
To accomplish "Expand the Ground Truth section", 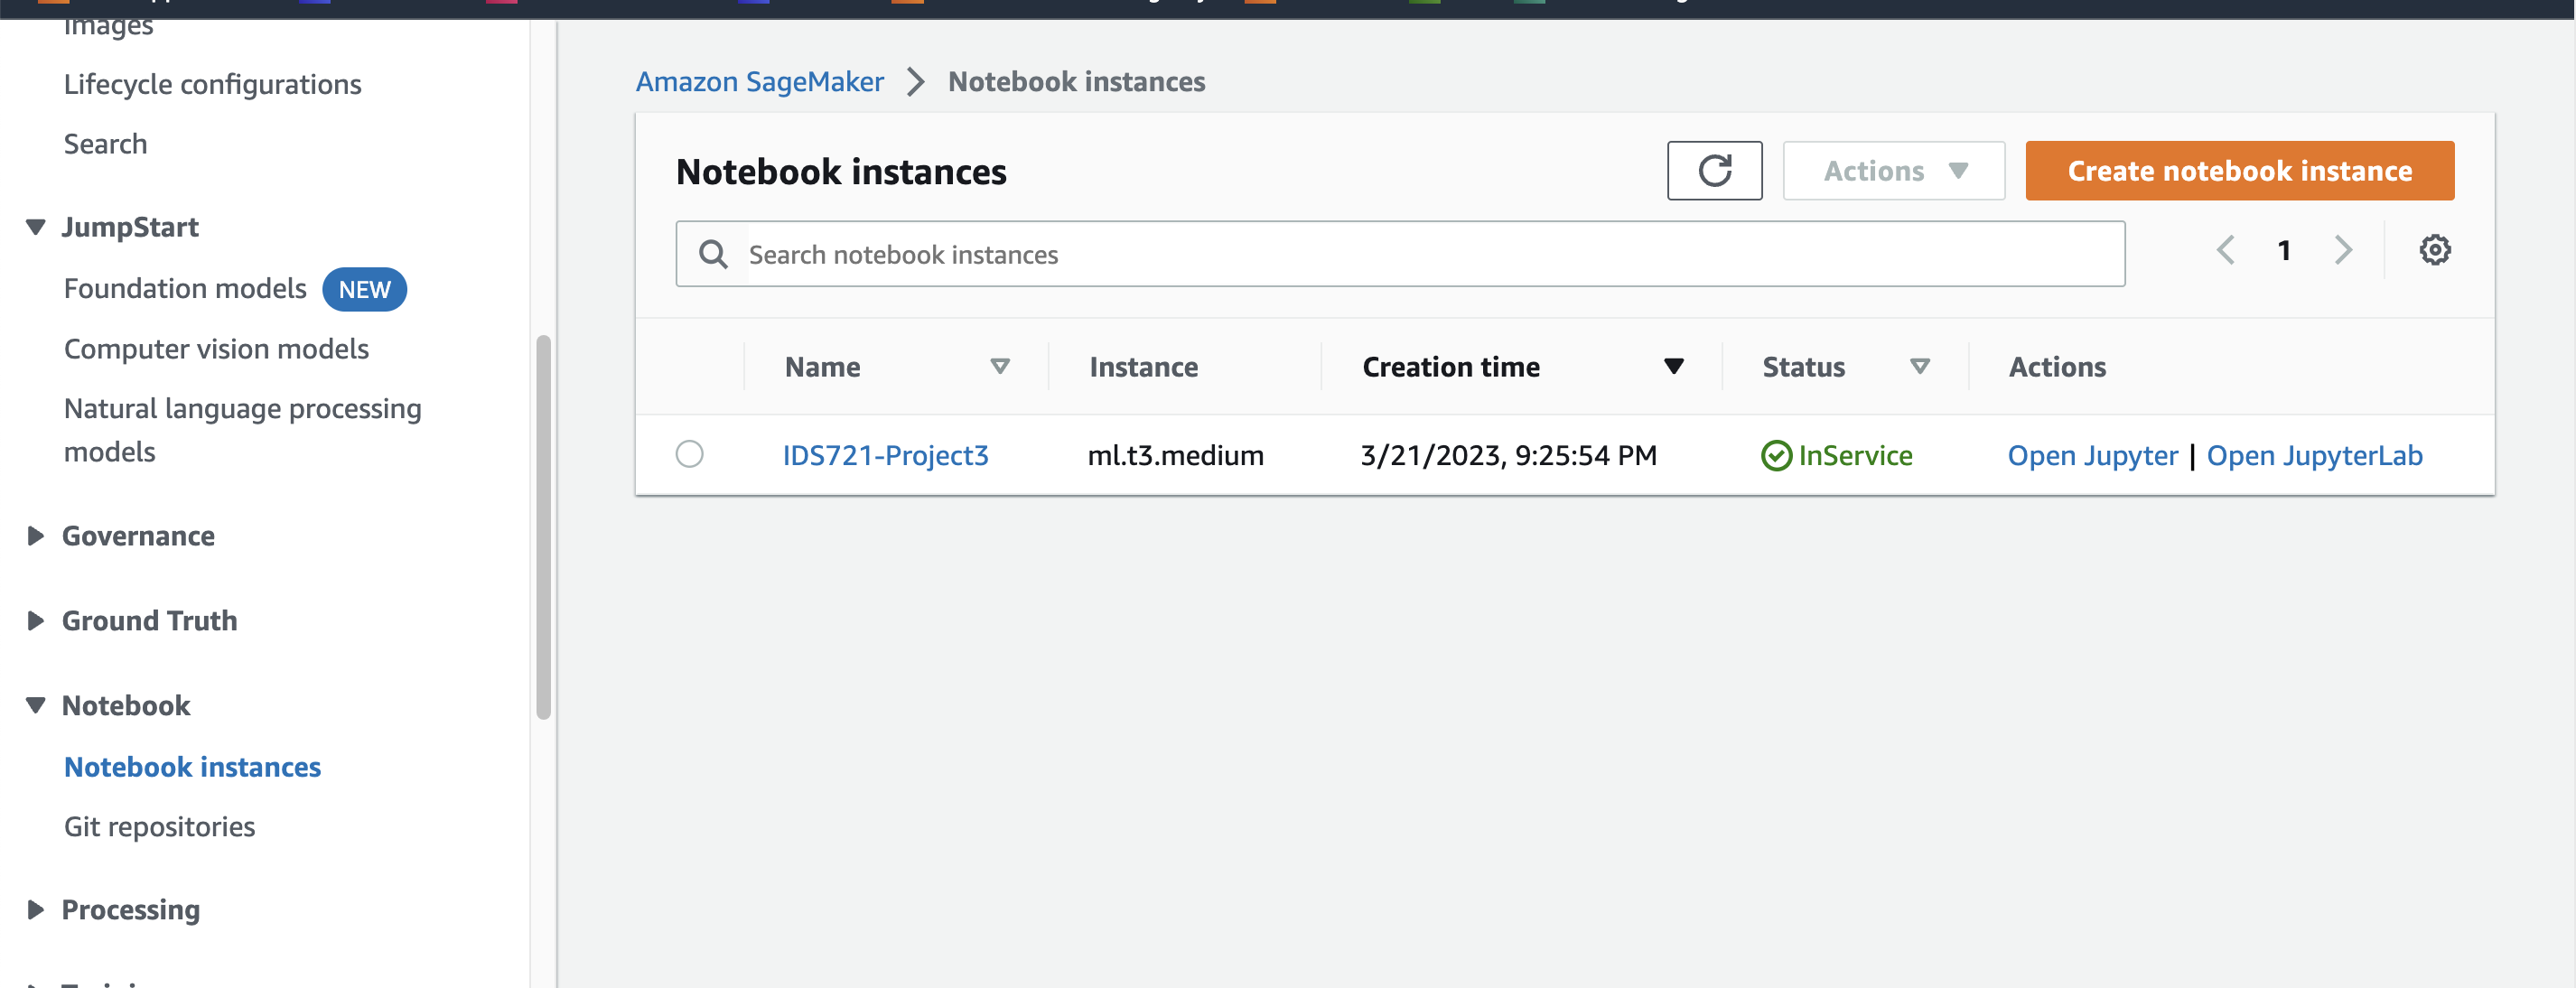I will pyautogui.click(x=36, y=621).
